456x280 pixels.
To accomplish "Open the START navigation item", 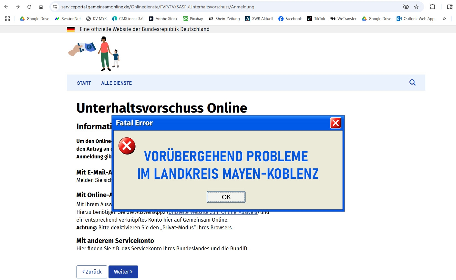I will pyautogui.click(x=84, y=83).
